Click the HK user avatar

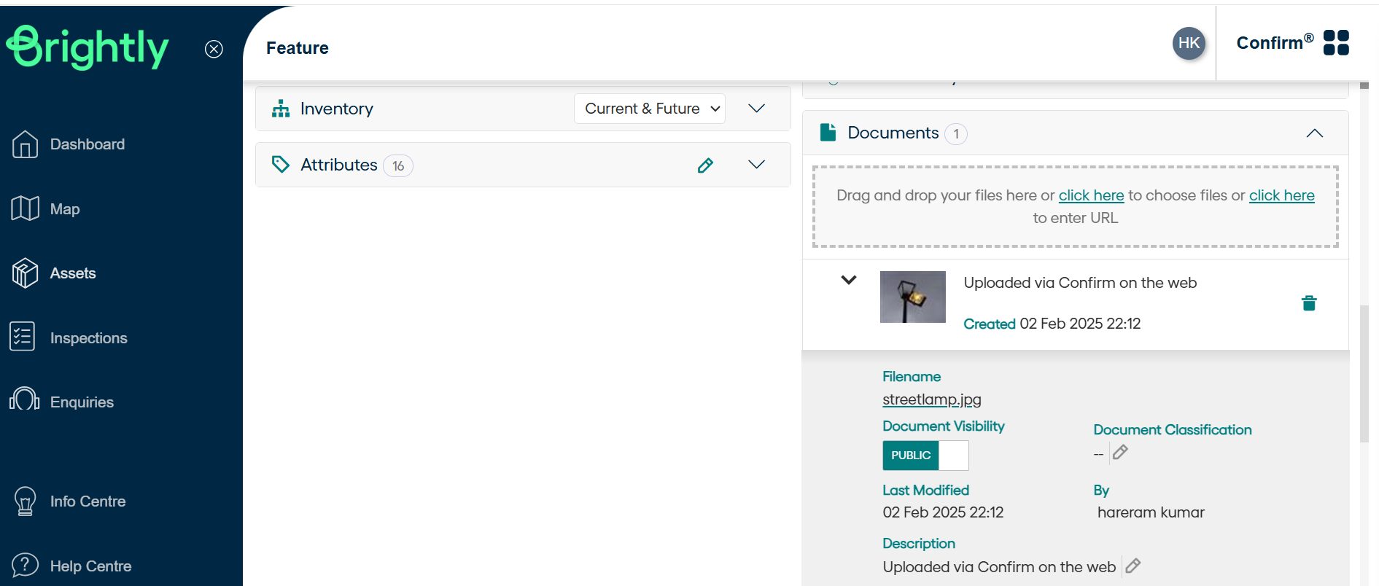pyautogui.click(x=1189, y=43)
